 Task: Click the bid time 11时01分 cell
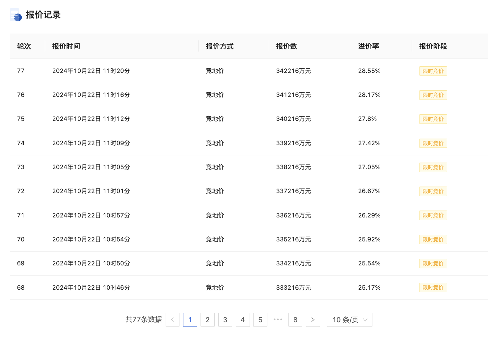point(91,191)
